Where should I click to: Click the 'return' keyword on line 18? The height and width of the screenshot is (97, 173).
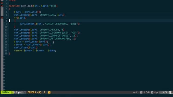(18, 50)
